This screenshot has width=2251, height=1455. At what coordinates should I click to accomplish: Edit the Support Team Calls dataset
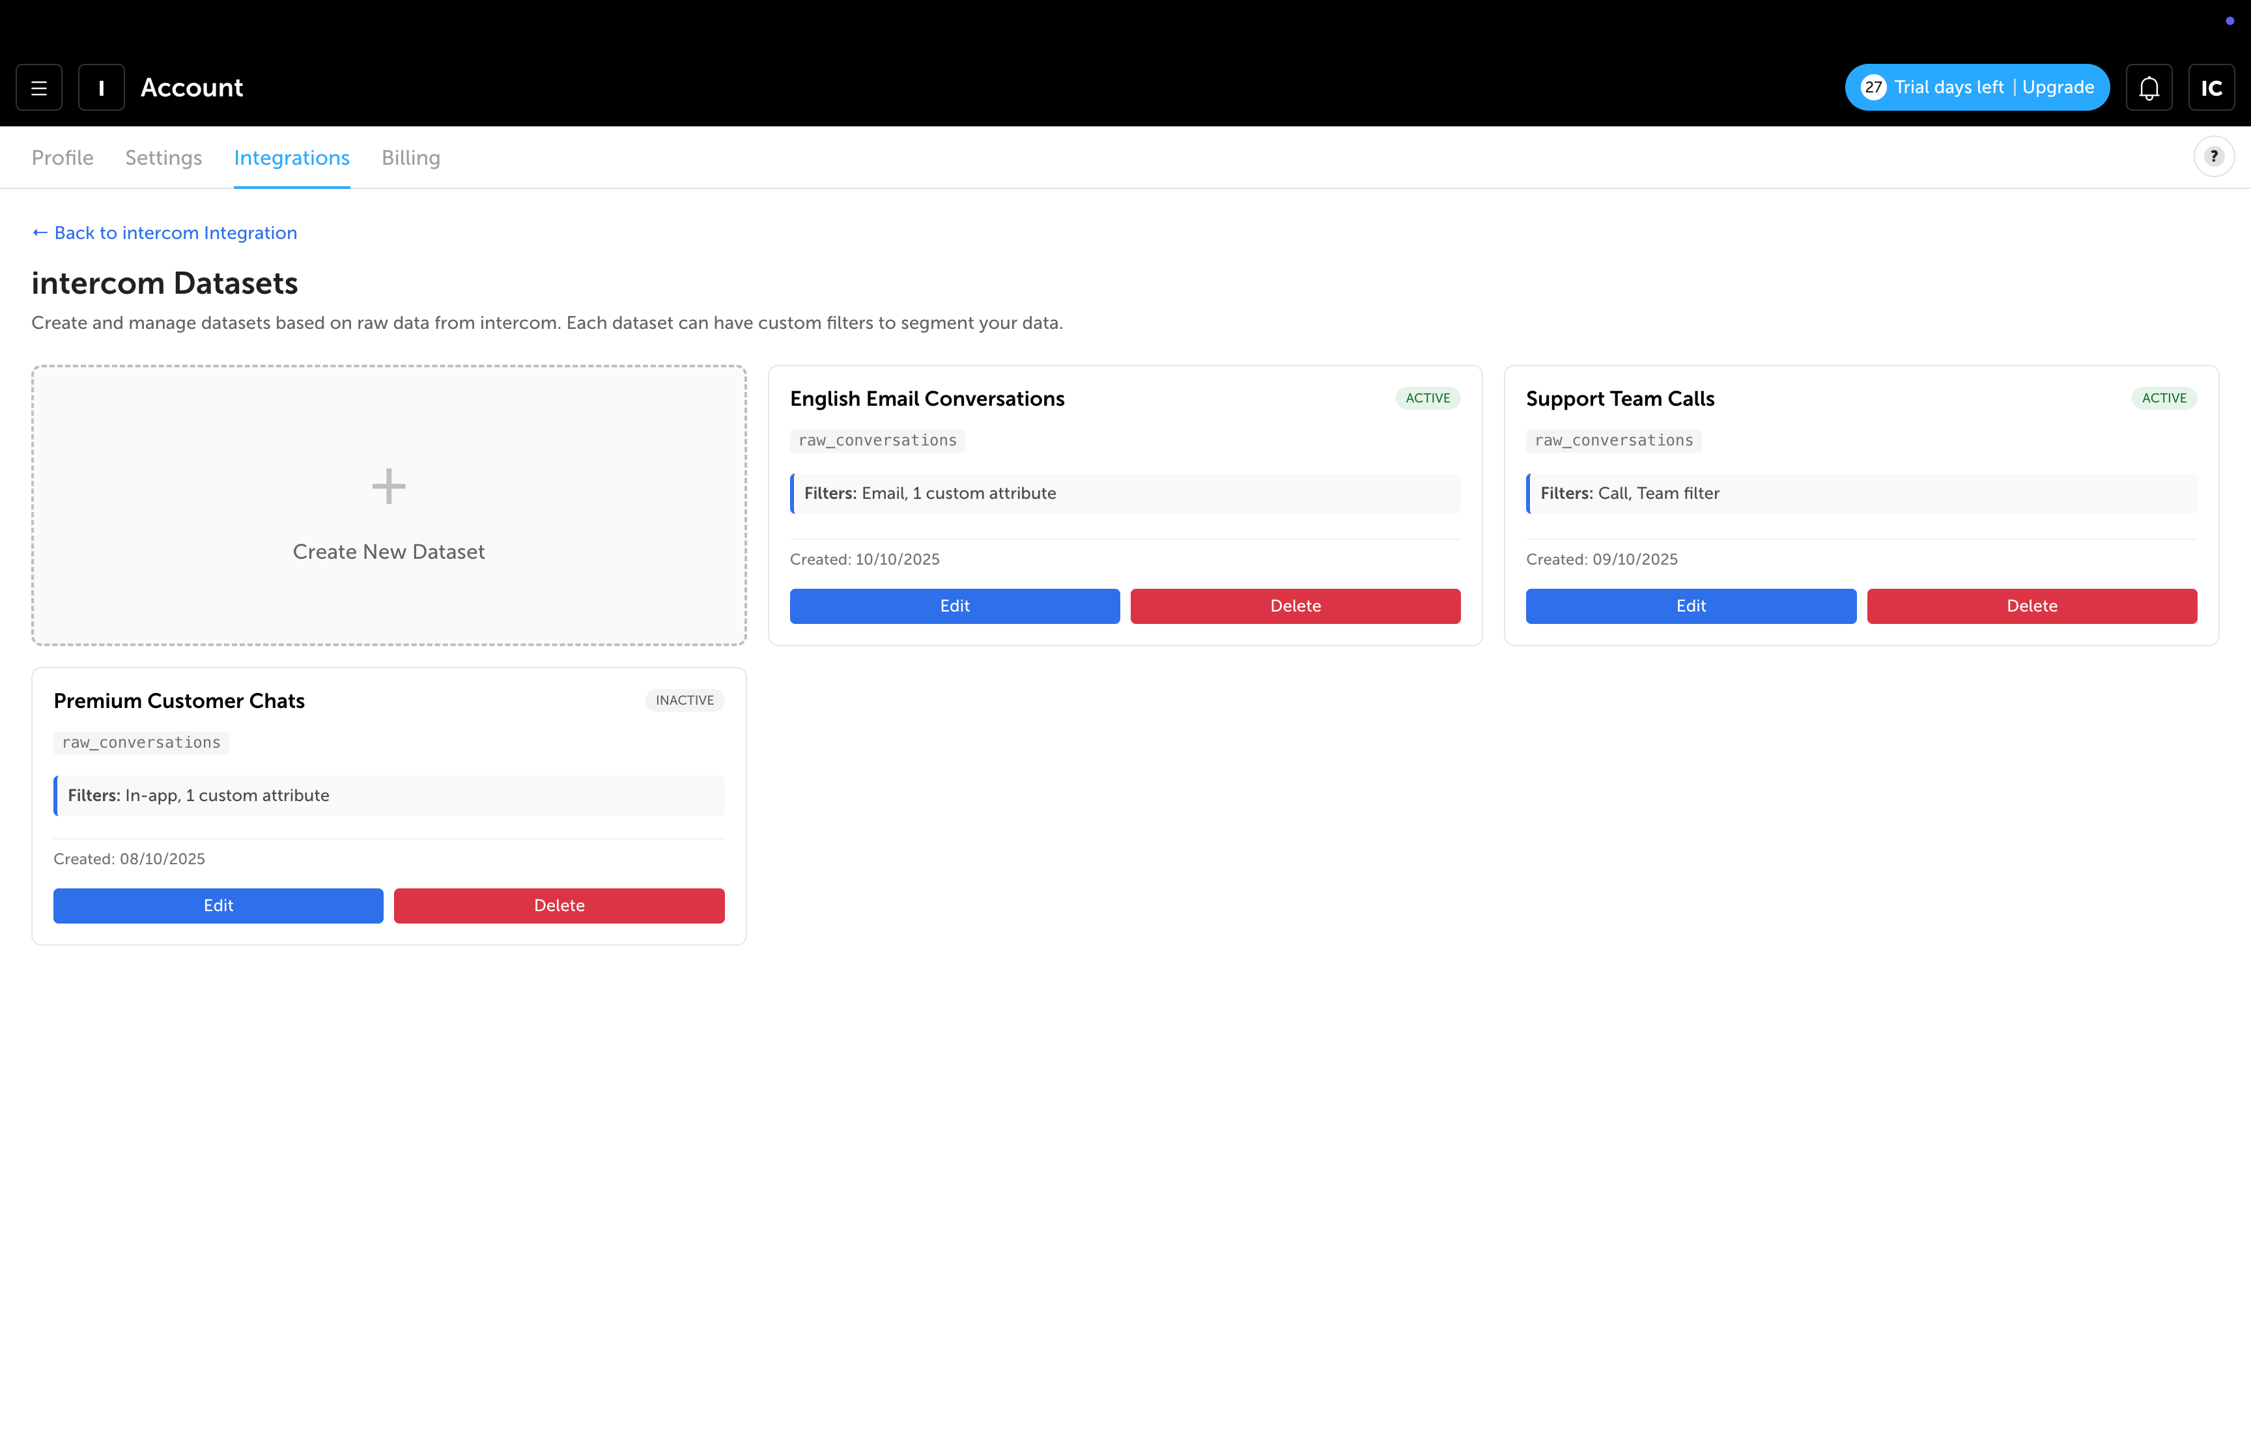[x=1690, y=606]
